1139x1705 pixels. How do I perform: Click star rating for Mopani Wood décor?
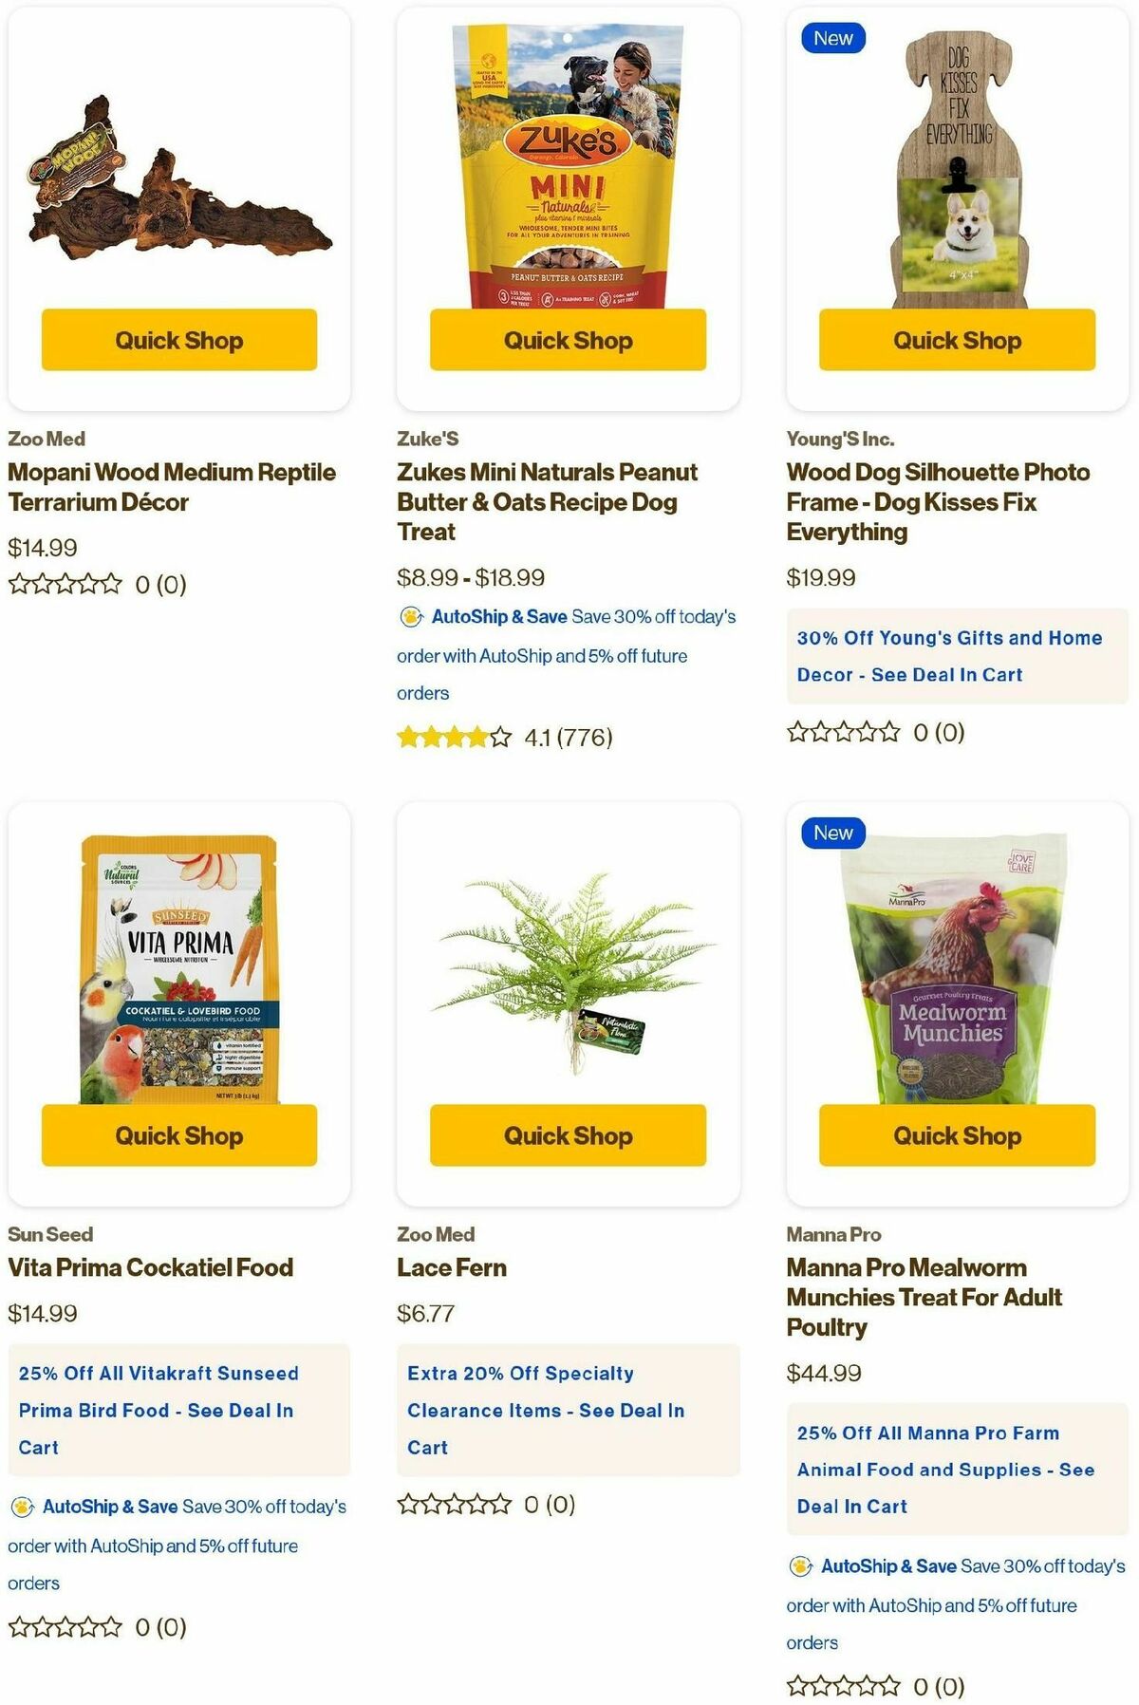(65, 584)
